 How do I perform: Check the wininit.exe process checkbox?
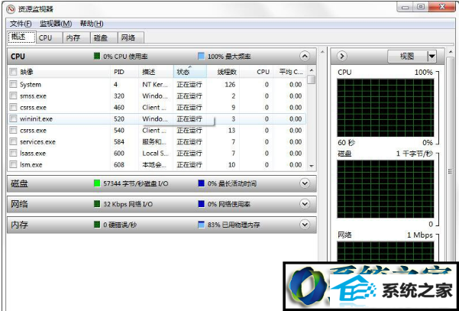(x=13, y=118)
